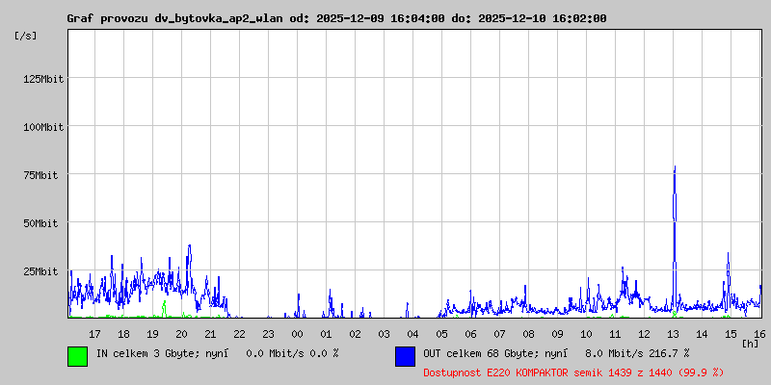
Task: Click hour label 21 on time axis
Action: [210, 334]
